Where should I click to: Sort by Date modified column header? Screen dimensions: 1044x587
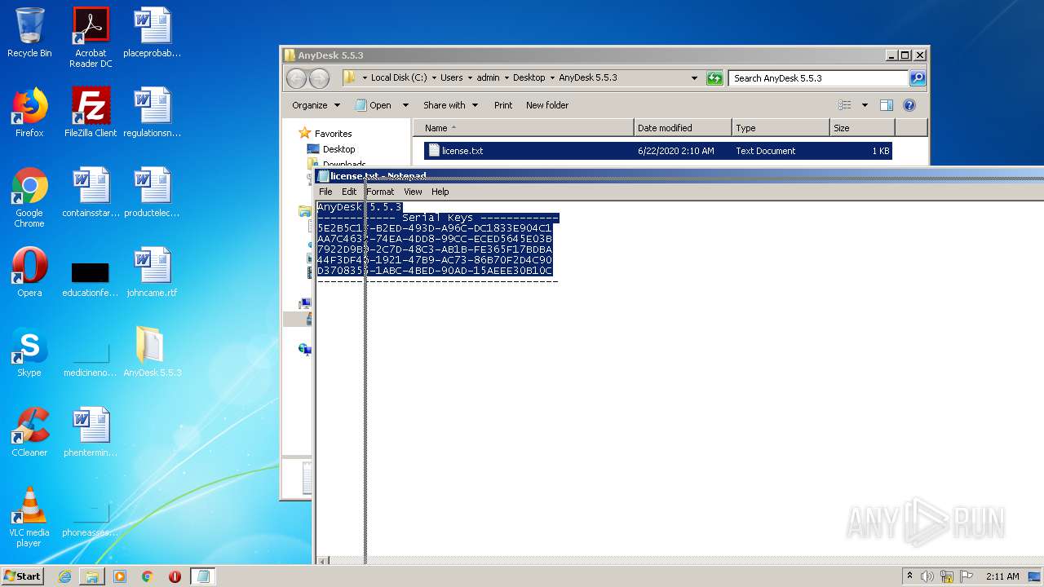click(x=683, y=128)
